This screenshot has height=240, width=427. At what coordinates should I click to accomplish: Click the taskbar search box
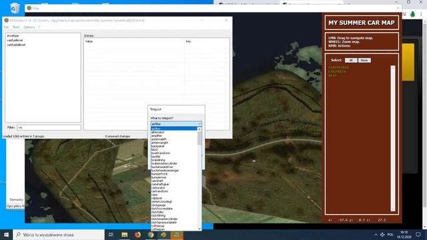click(x=59, y=235)
